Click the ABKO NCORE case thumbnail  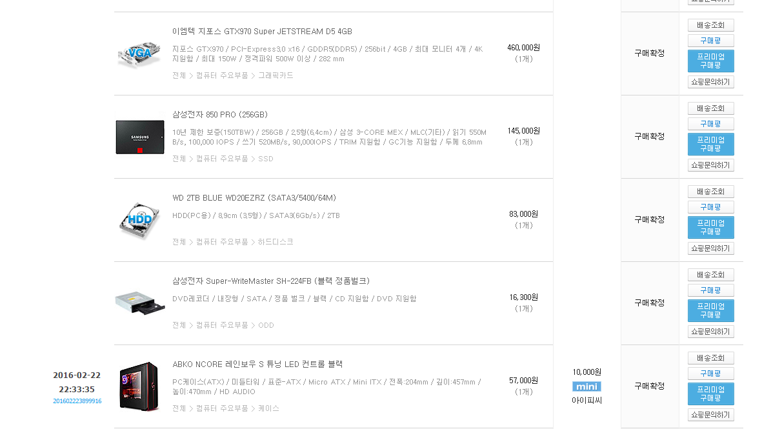[139, 386]
